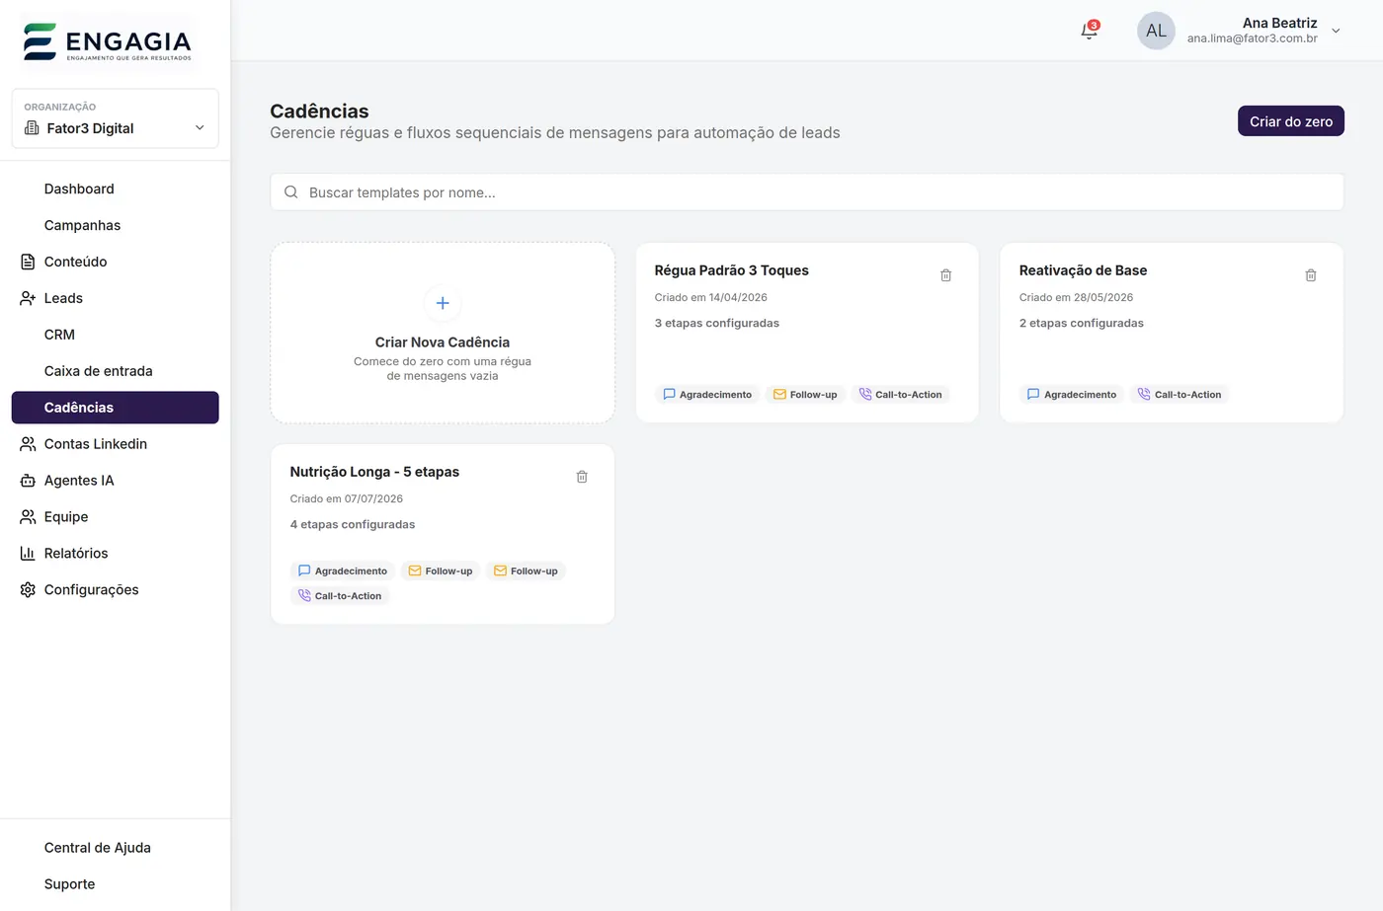Viewport: 1383px width, 911px height.
Task: Click Agradecimento tag in Nutrição Longa card
Action: [x=343, y=571]
